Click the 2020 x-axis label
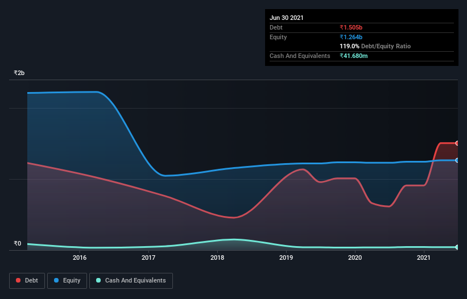 pos(355,258)
